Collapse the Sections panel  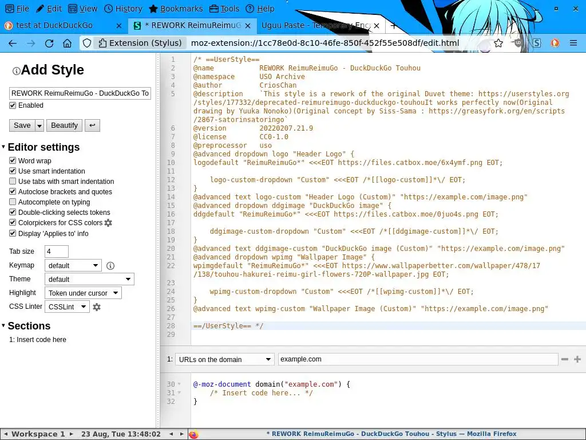click(3, 325)
